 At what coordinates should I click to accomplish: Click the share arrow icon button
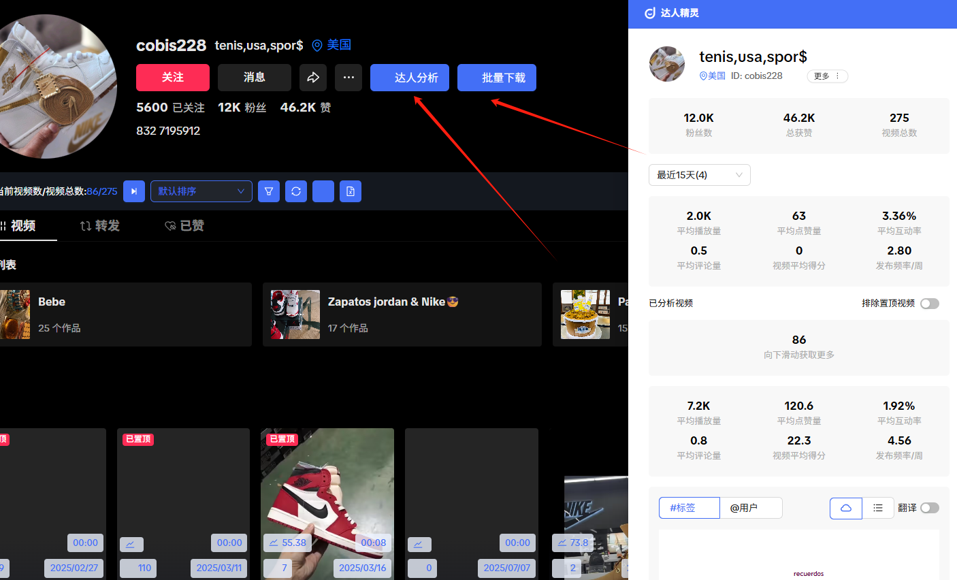pos(313,78)
